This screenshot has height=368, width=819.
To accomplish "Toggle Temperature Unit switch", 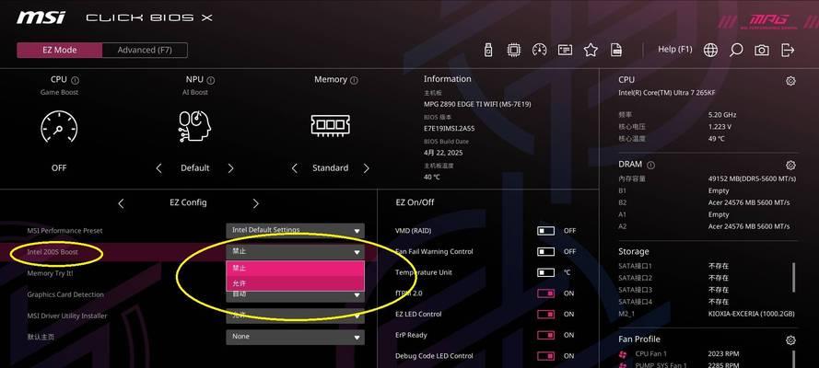I will (545, 272).
